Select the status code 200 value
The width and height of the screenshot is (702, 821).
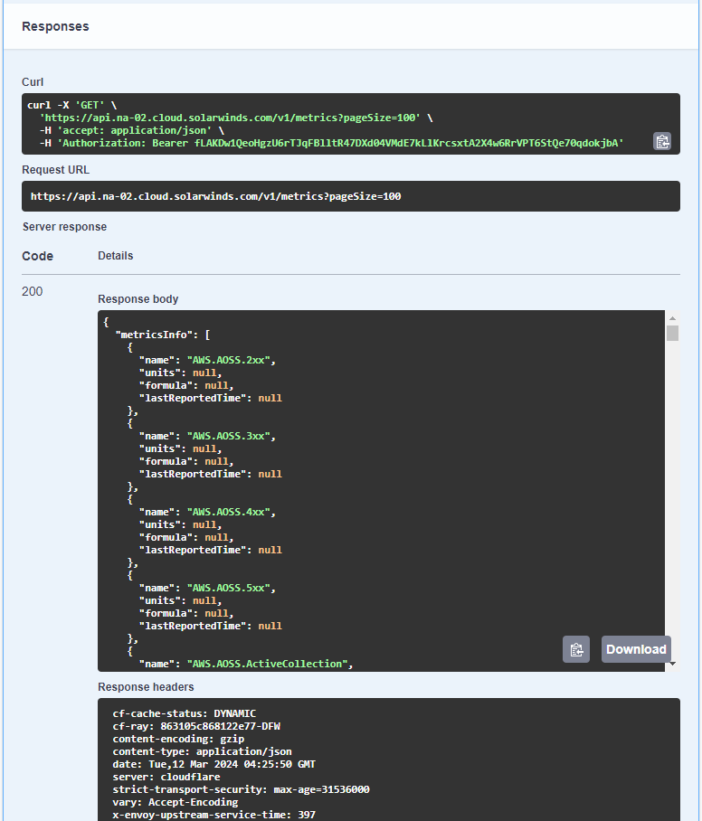pyautogui.click(x=32, y=291)
